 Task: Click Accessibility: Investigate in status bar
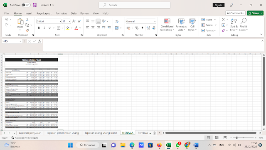pos(25,138)
